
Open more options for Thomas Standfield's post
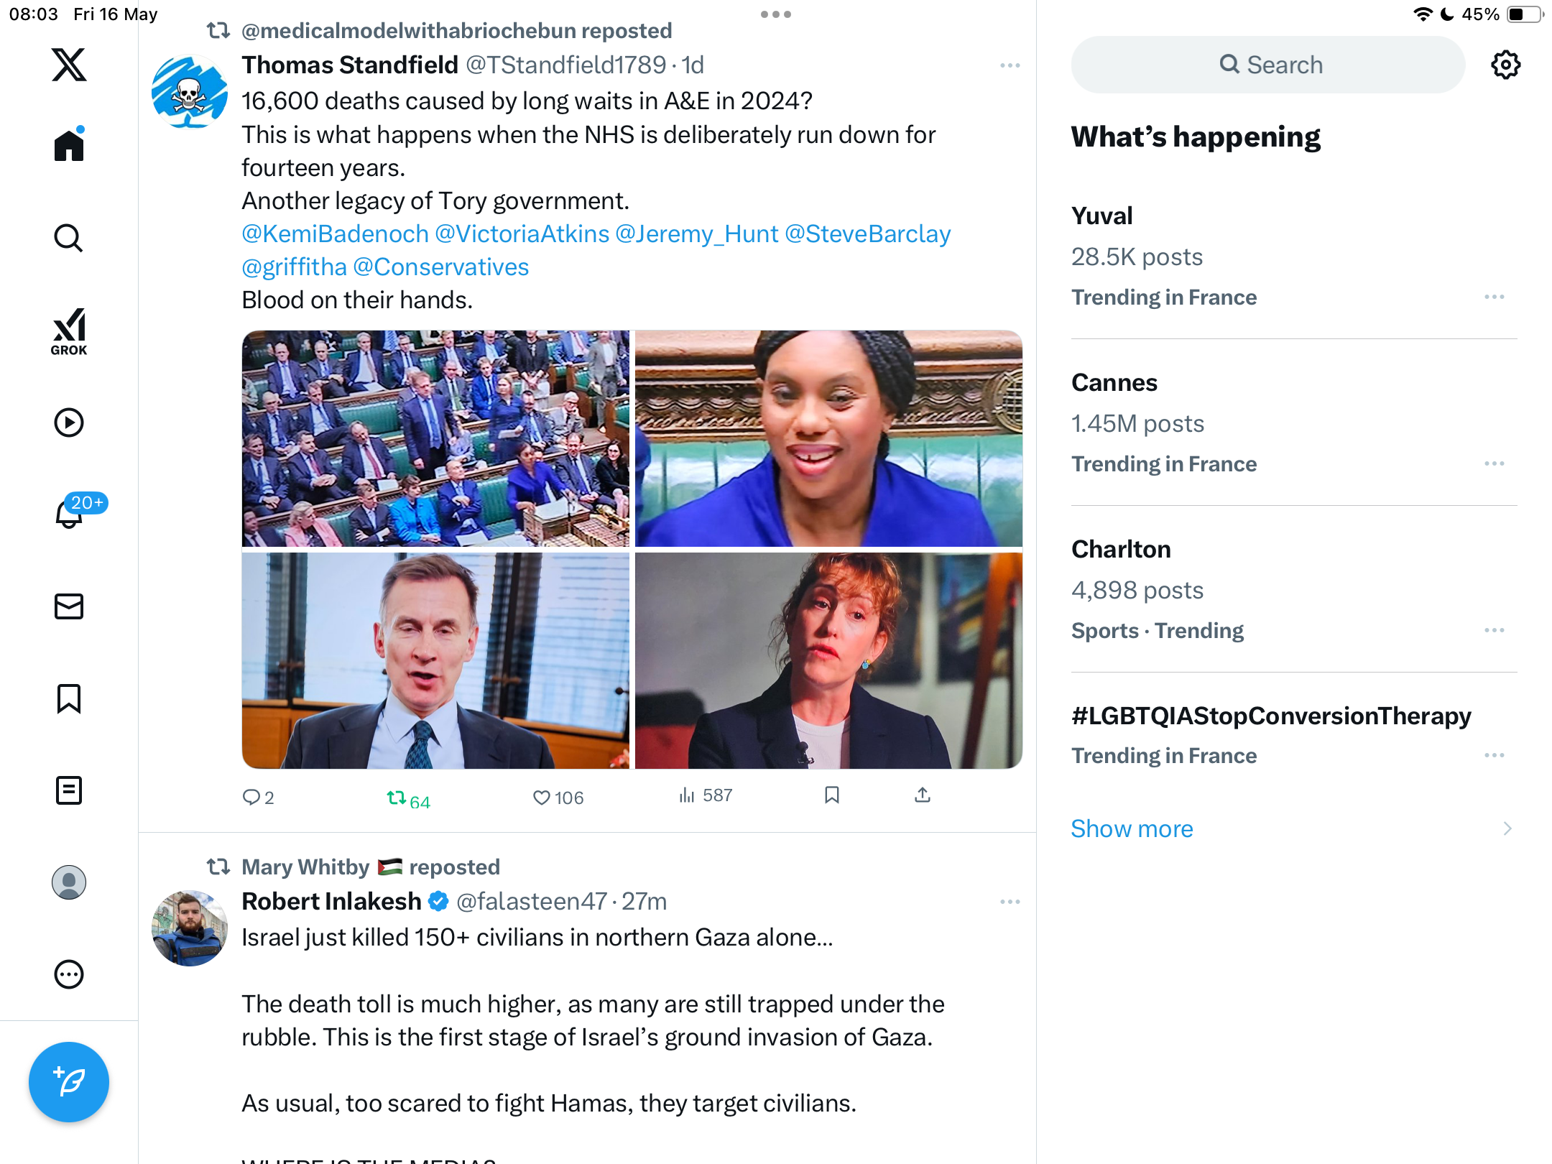pyautogui.click(x=1010, y=65)
